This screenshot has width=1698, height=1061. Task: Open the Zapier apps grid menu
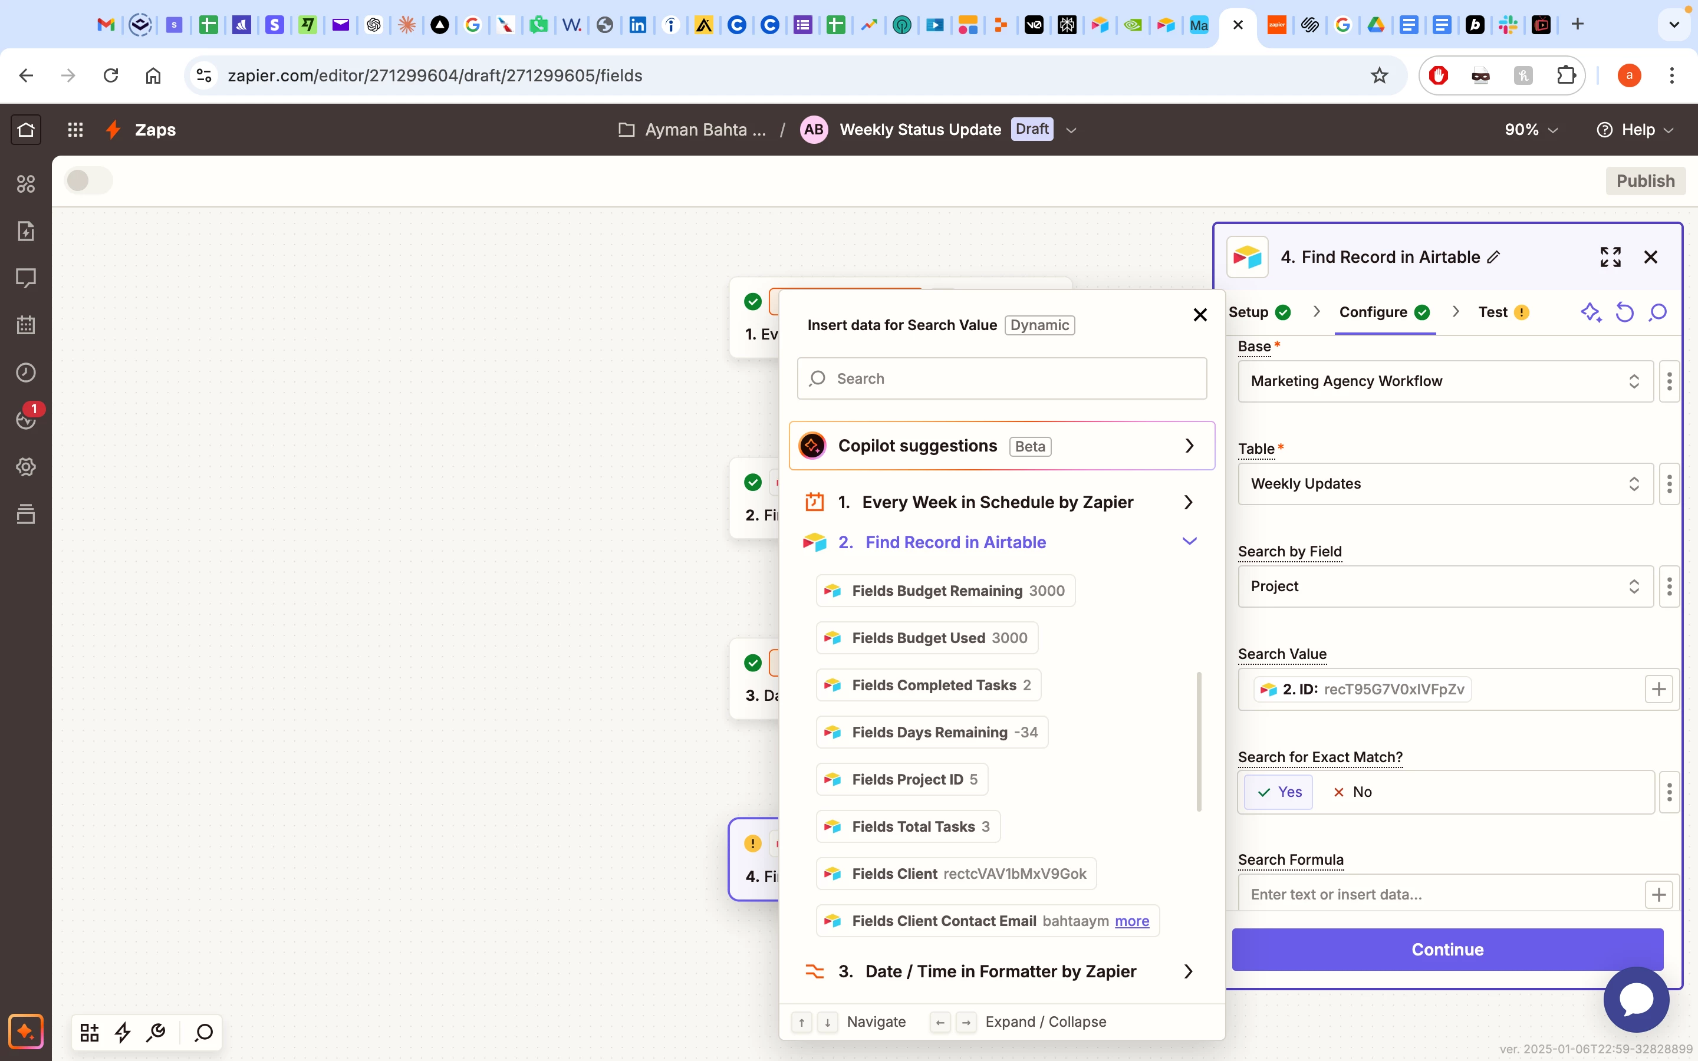pos(75,130)
